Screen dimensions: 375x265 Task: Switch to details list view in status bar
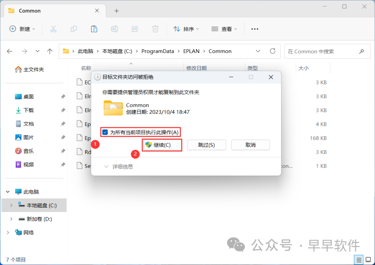[359, 259]
